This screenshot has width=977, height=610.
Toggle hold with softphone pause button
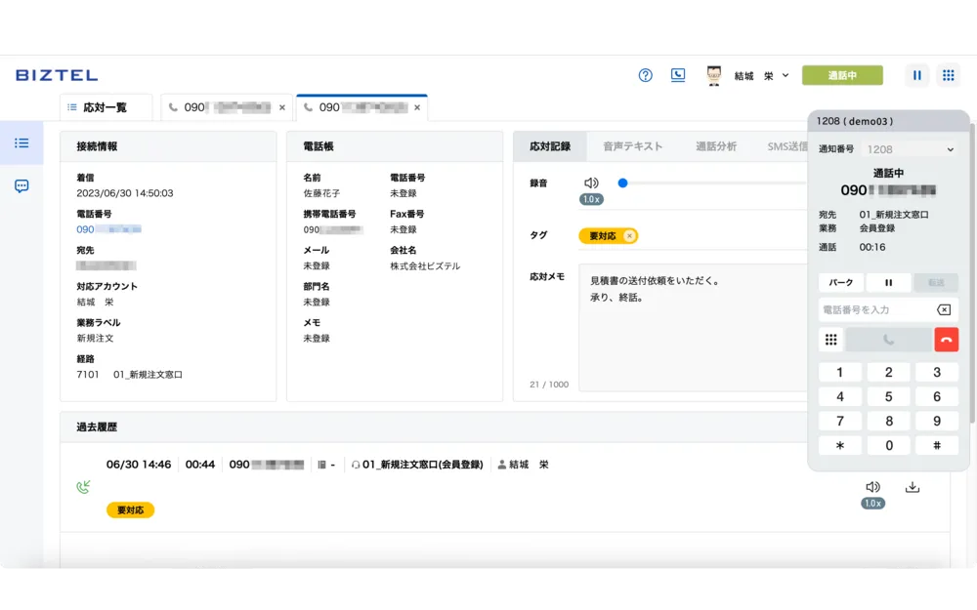pyautogui.click(x=888, y=282)
